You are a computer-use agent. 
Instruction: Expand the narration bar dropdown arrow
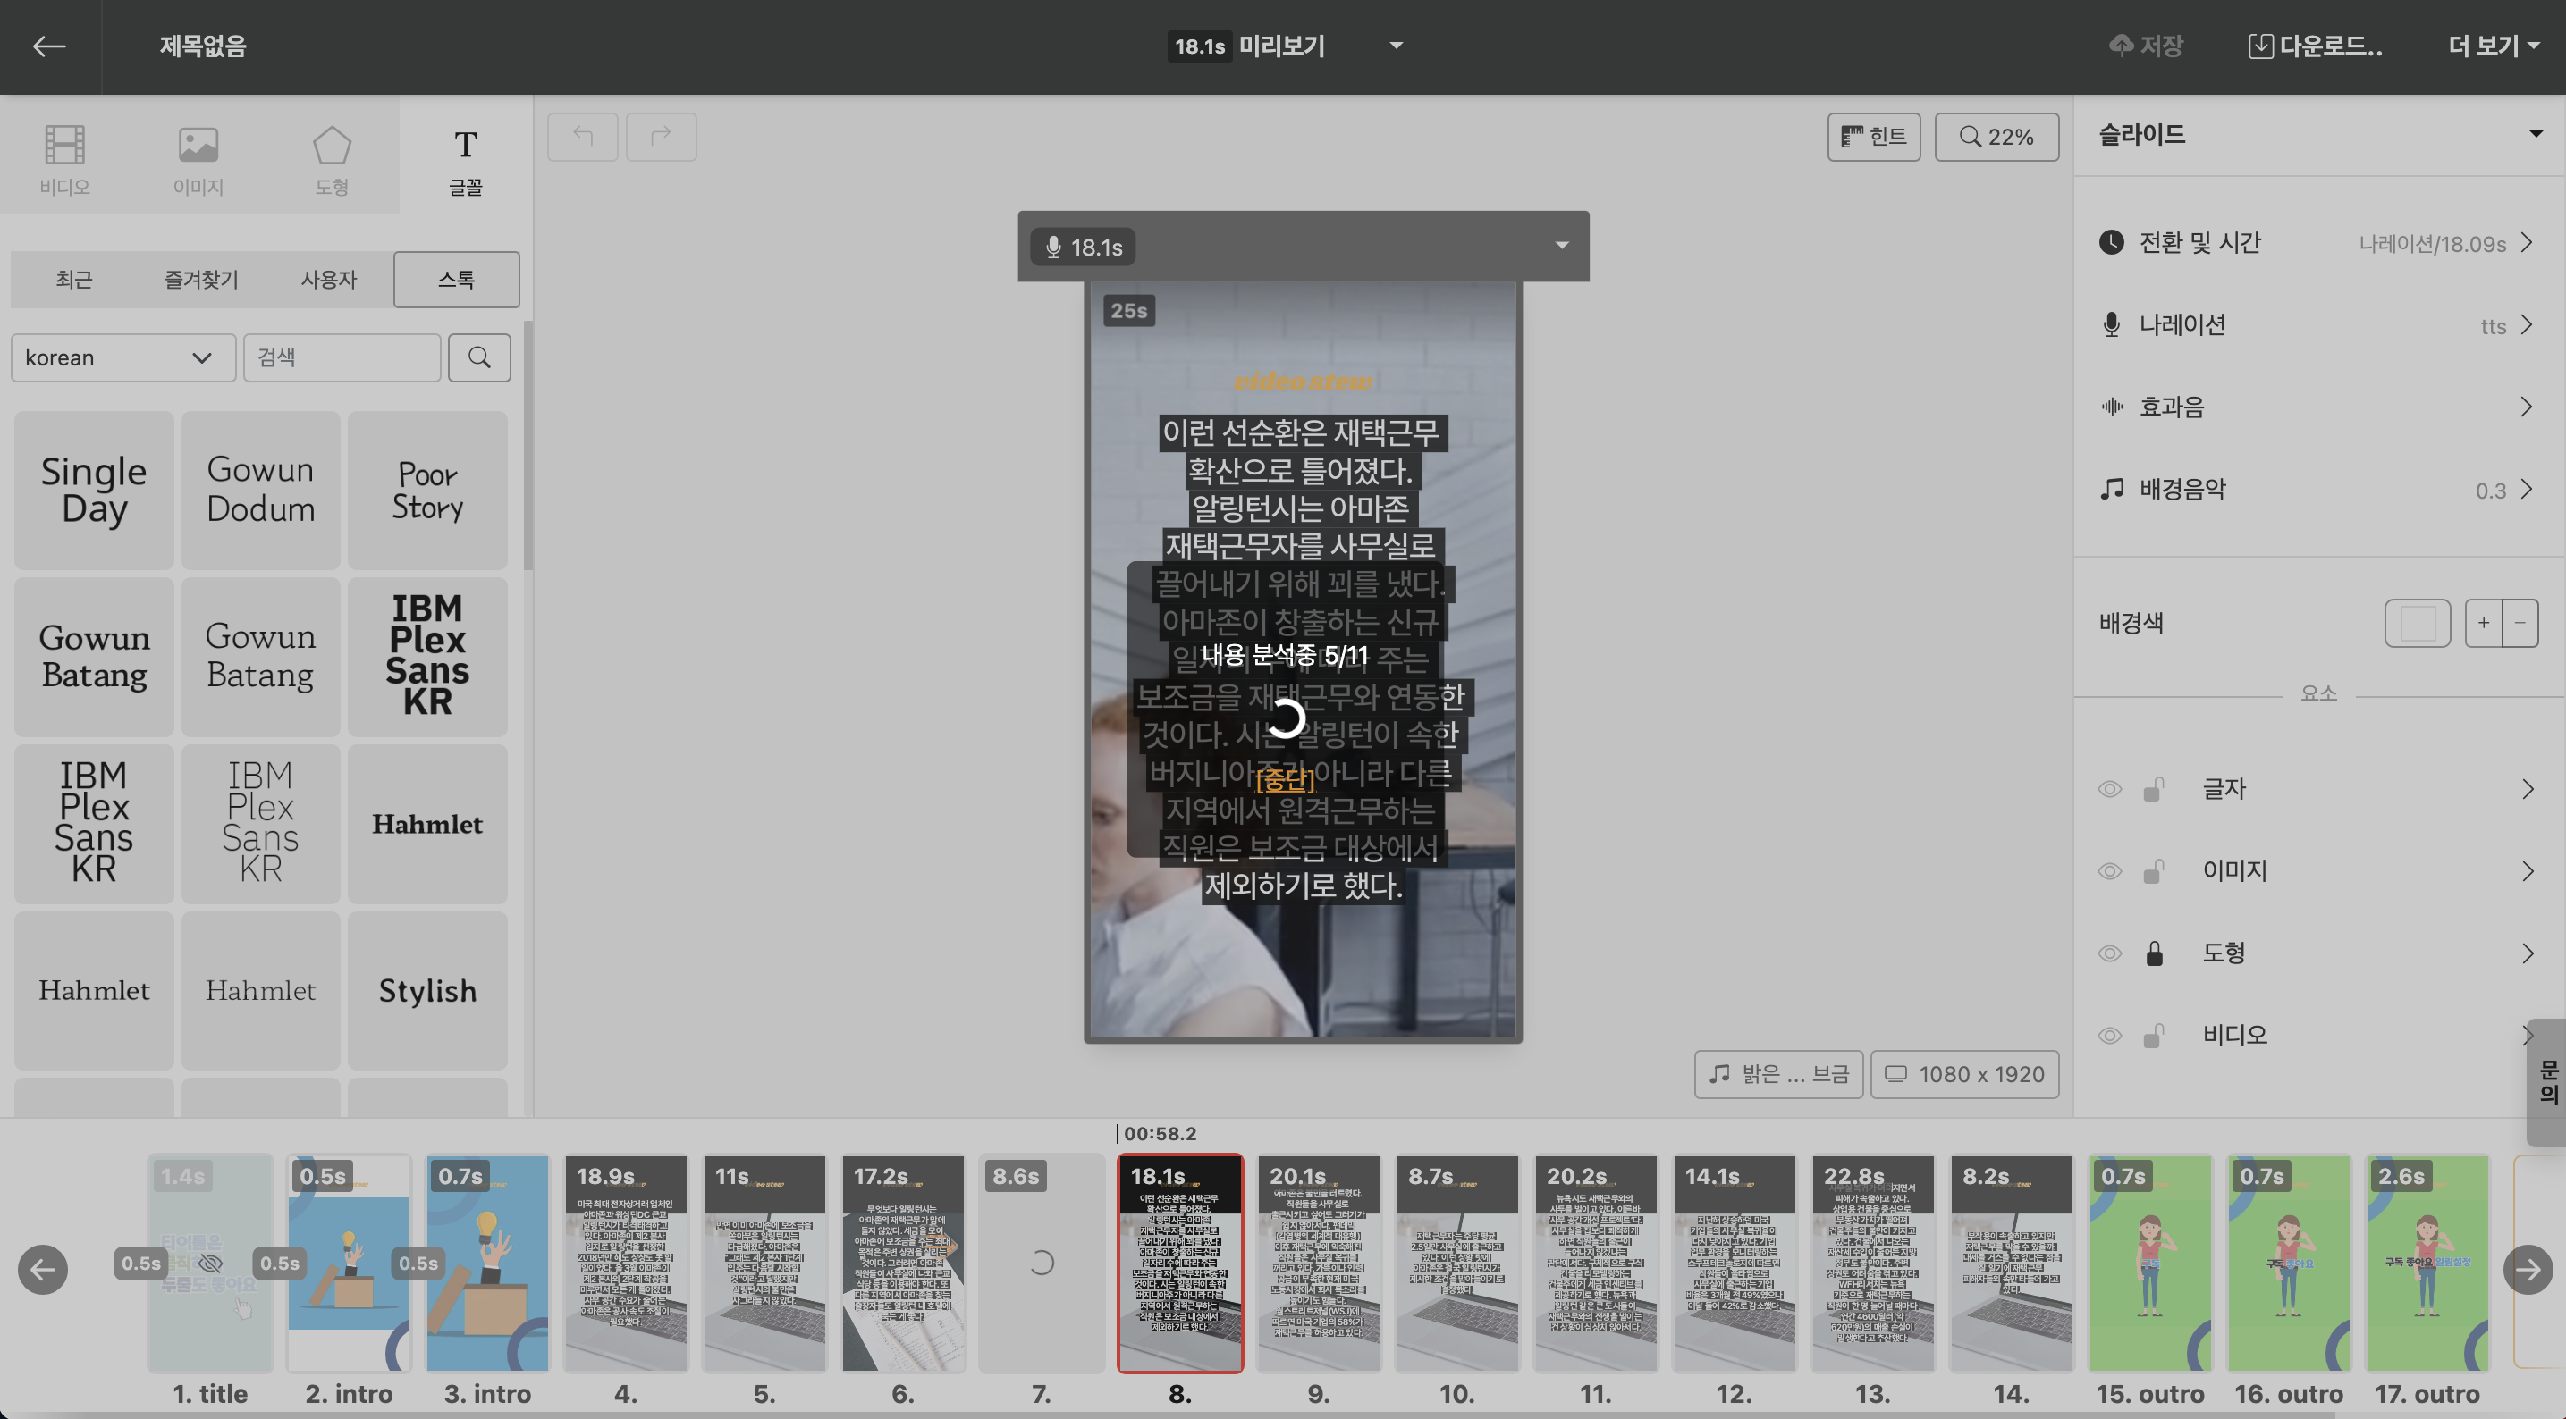pos(1561,245)
